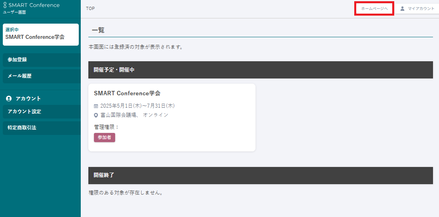Go to メール履歴 in the sidebar

coord(42,76)
